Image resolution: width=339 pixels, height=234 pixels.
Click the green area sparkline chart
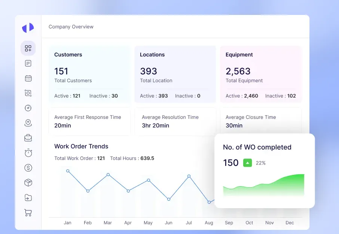pos(264,185)
